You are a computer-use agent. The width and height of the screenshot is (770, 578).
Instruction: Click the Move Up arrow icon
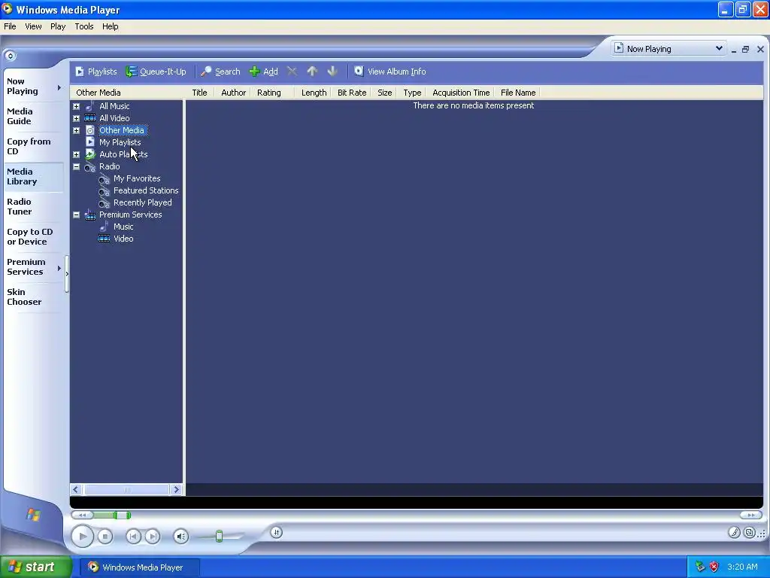click(x=312, y=71)
